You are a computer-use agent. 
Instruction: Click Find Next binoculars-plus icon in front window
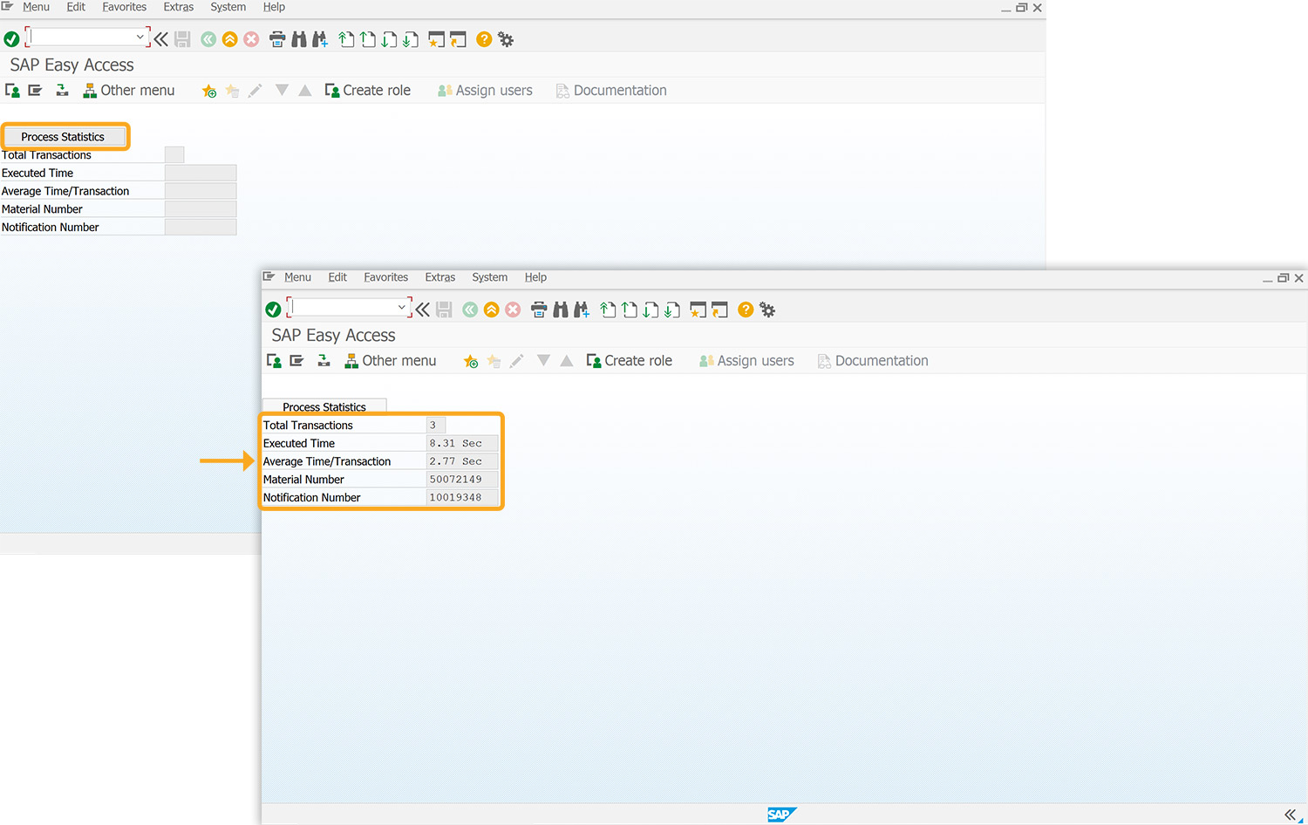[582, 310]
